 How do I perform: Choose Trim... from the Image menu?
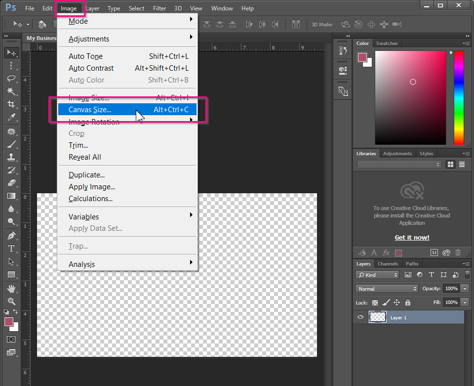pos(78,145)
